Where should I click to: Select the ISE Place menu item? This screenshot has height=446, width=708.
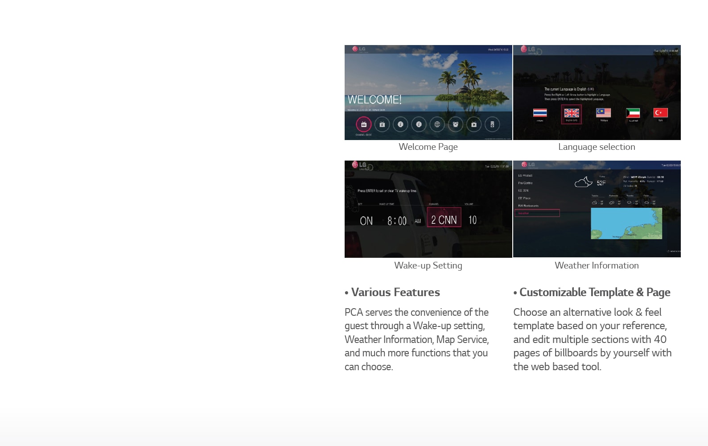tap(524, 198)
